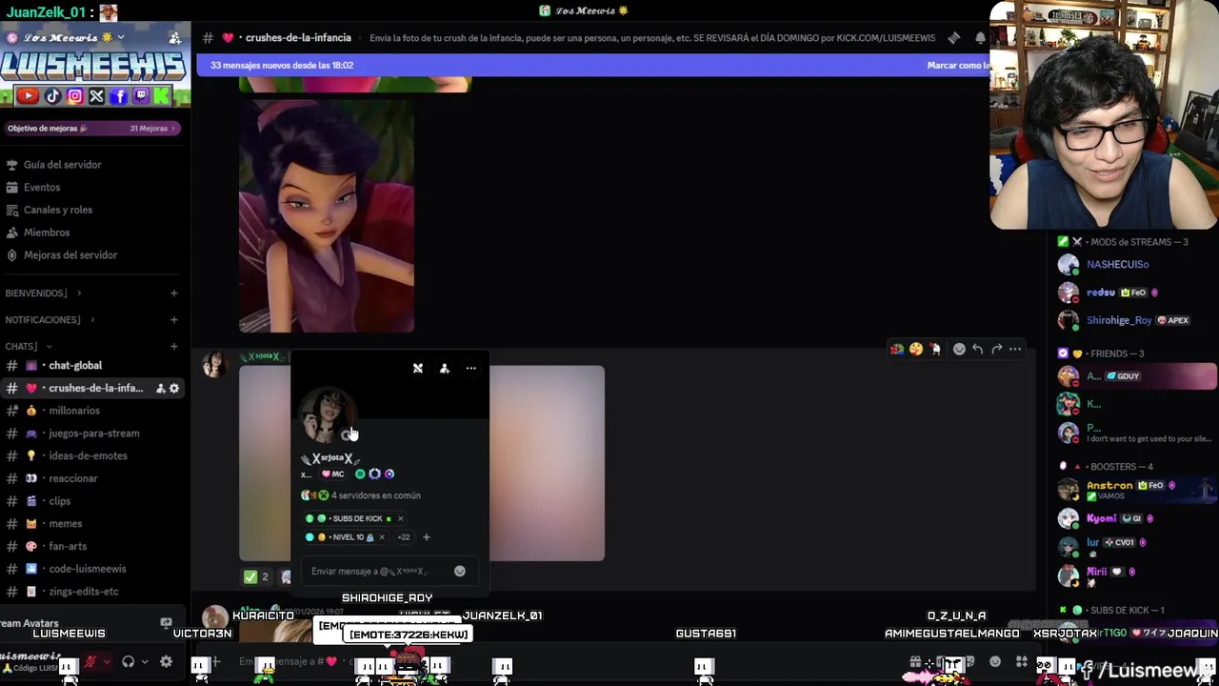
Task: Toggle microphone mute in user panel
Action: click(x=90, y=661)
